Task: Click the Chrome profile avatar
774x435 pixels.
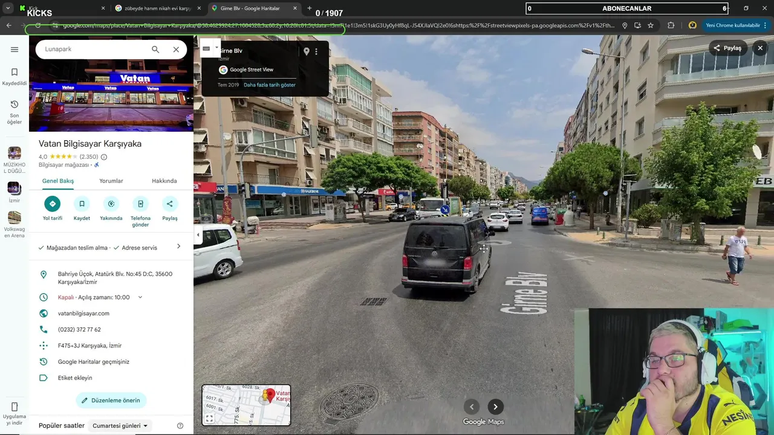Action: [x=692, y=25]
